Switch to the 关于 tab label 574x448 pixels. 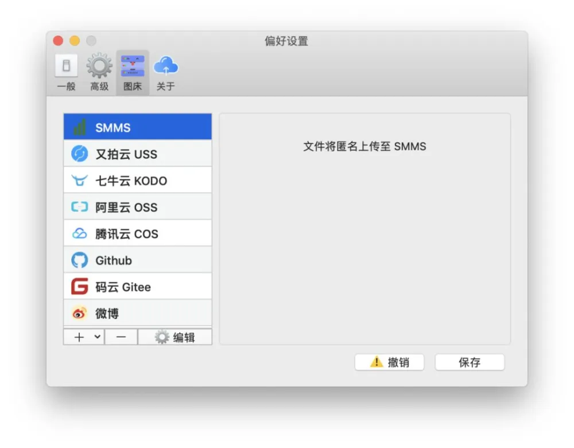[165, 86]
